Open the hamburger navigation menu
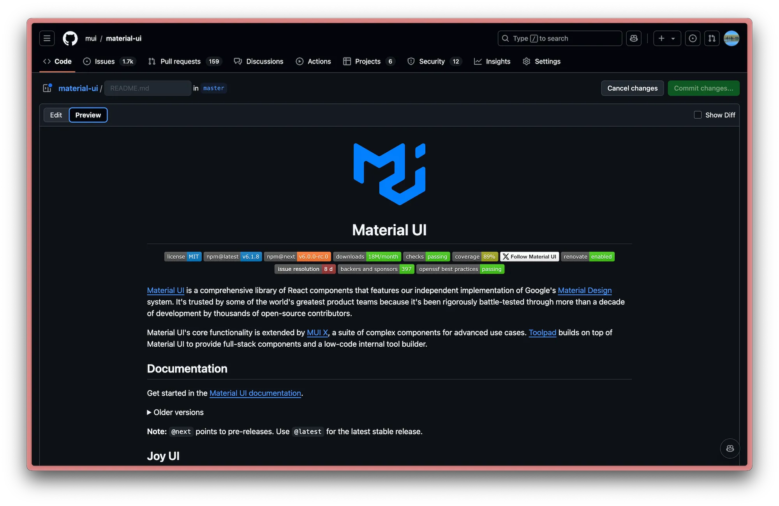 [47, 38]
